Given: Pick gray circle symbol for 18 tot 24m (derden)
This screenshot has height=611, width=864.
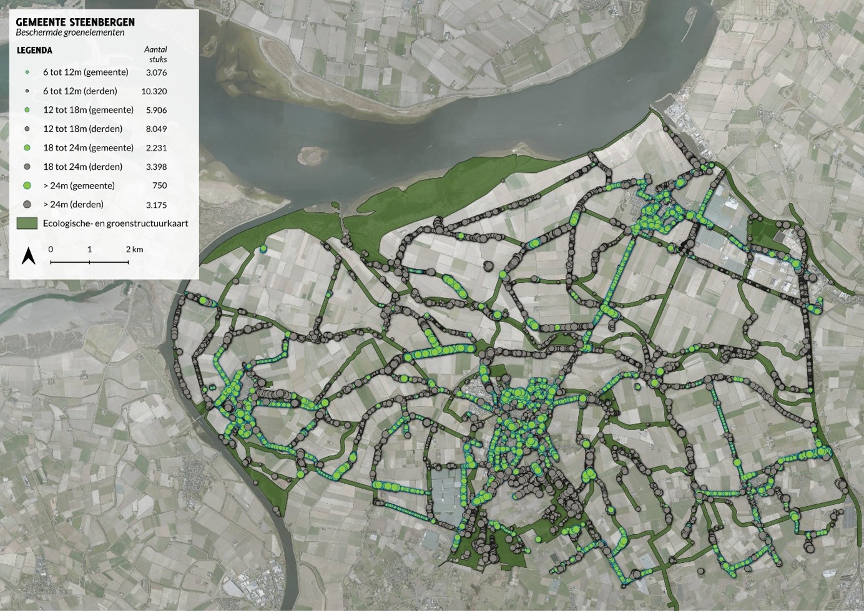Looking at the screenshot, I should coord(27,167).
